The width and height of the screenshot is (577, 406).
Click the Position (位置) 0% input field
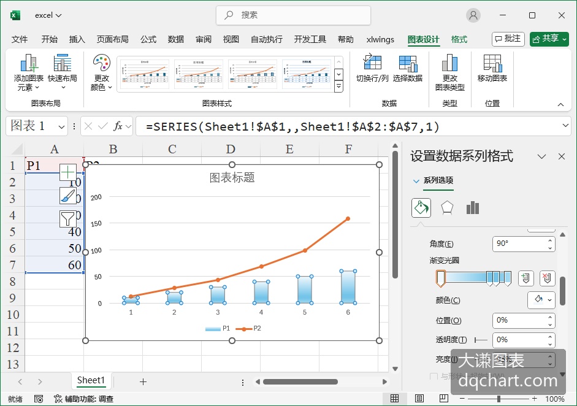pyautogui.click(x=523, y=321)
